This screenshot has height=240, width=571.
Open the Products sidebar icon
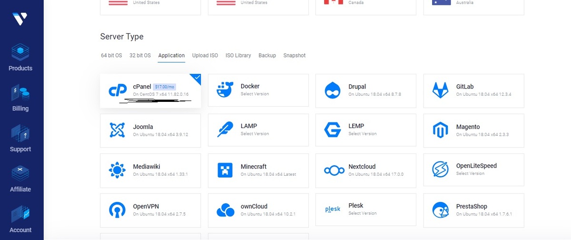tap(20, 51)
